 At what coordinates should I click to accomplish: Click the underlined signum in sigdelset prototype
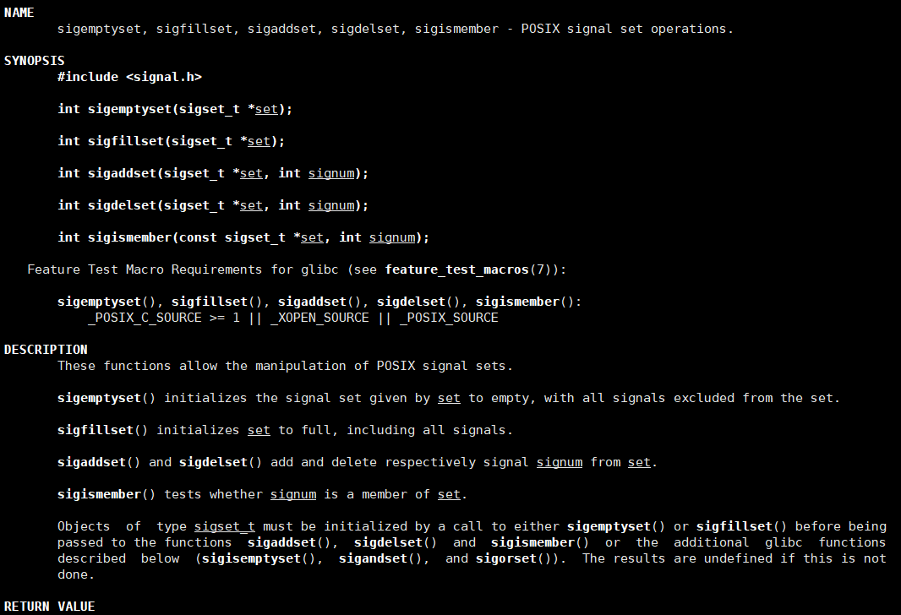[331, 205]
